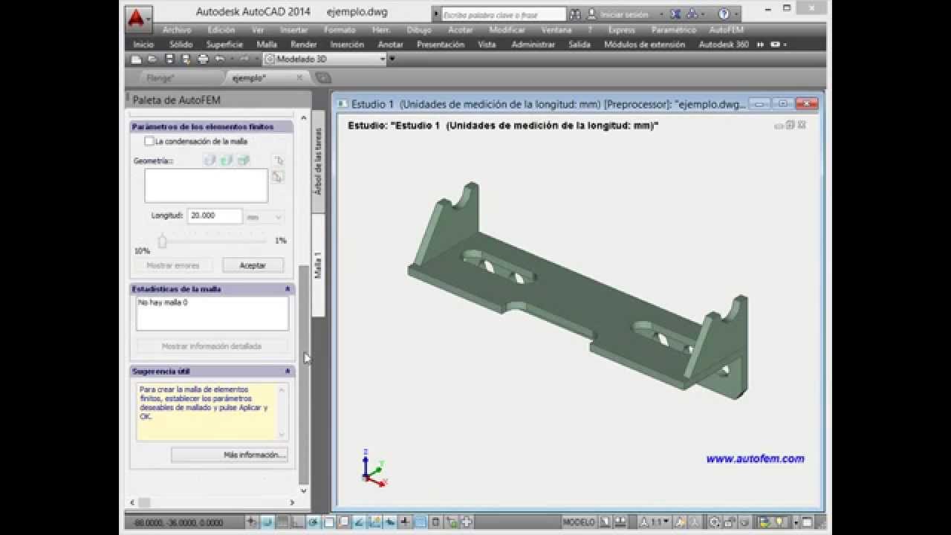Click the New drawing quick access icon
Viewport: 951px width, 535px height.
pos(136,59)
